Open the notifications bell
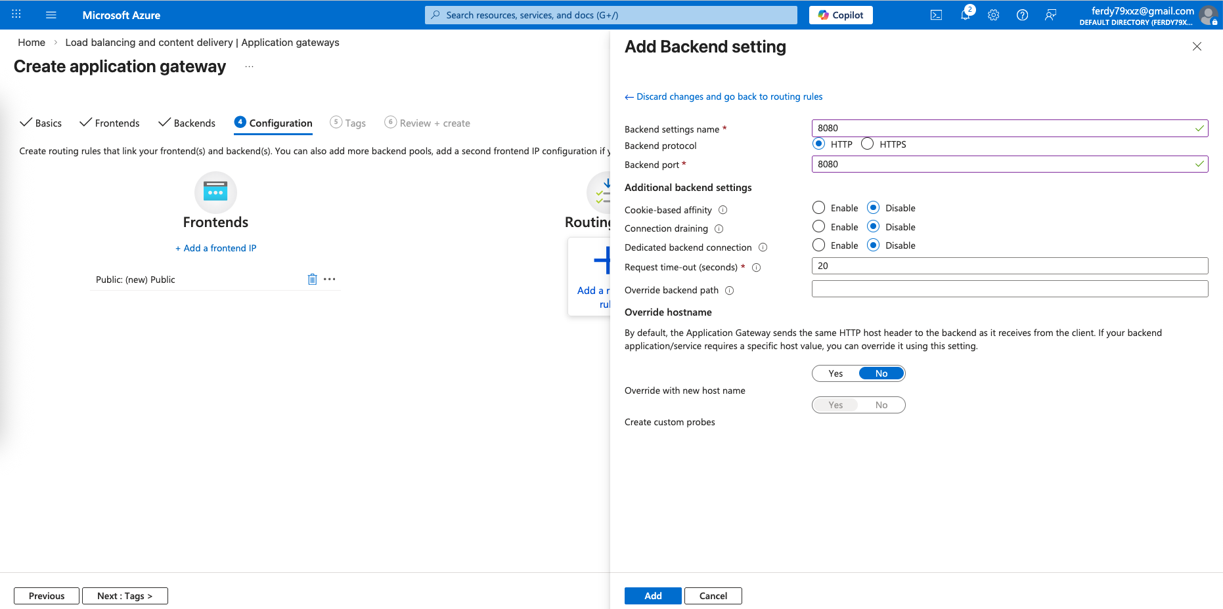 pyautogui.click(x=965, y=15)
